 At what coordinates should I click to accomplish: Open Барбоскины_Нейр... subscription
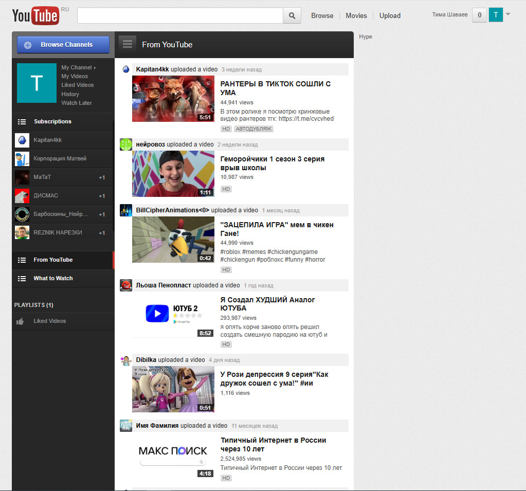pos(63,214)
